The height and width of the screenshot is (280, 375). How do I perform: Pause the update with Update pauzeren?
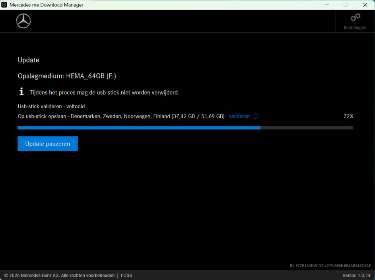[x=48, y=144]
